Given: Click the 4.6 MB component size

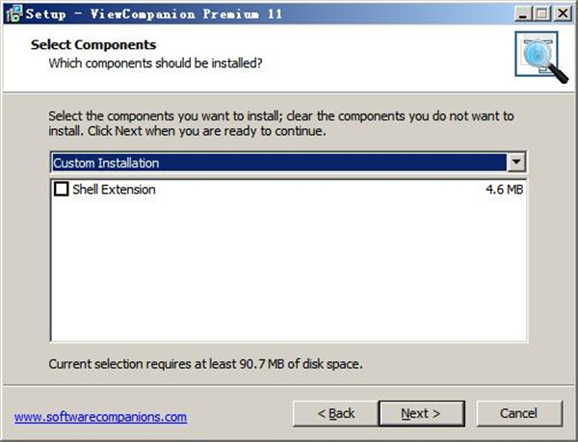Looking at the screenshot, I should pos(505,190).
